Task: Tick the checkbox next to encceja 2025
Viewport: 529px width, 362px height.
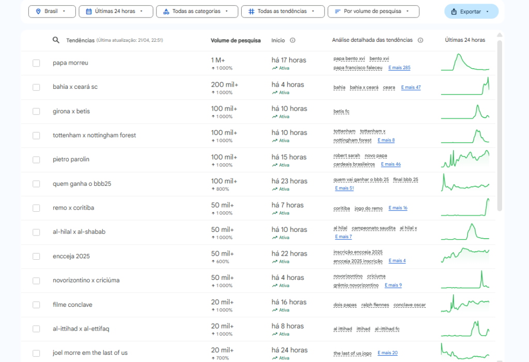Action: click(x=36, y=257)
